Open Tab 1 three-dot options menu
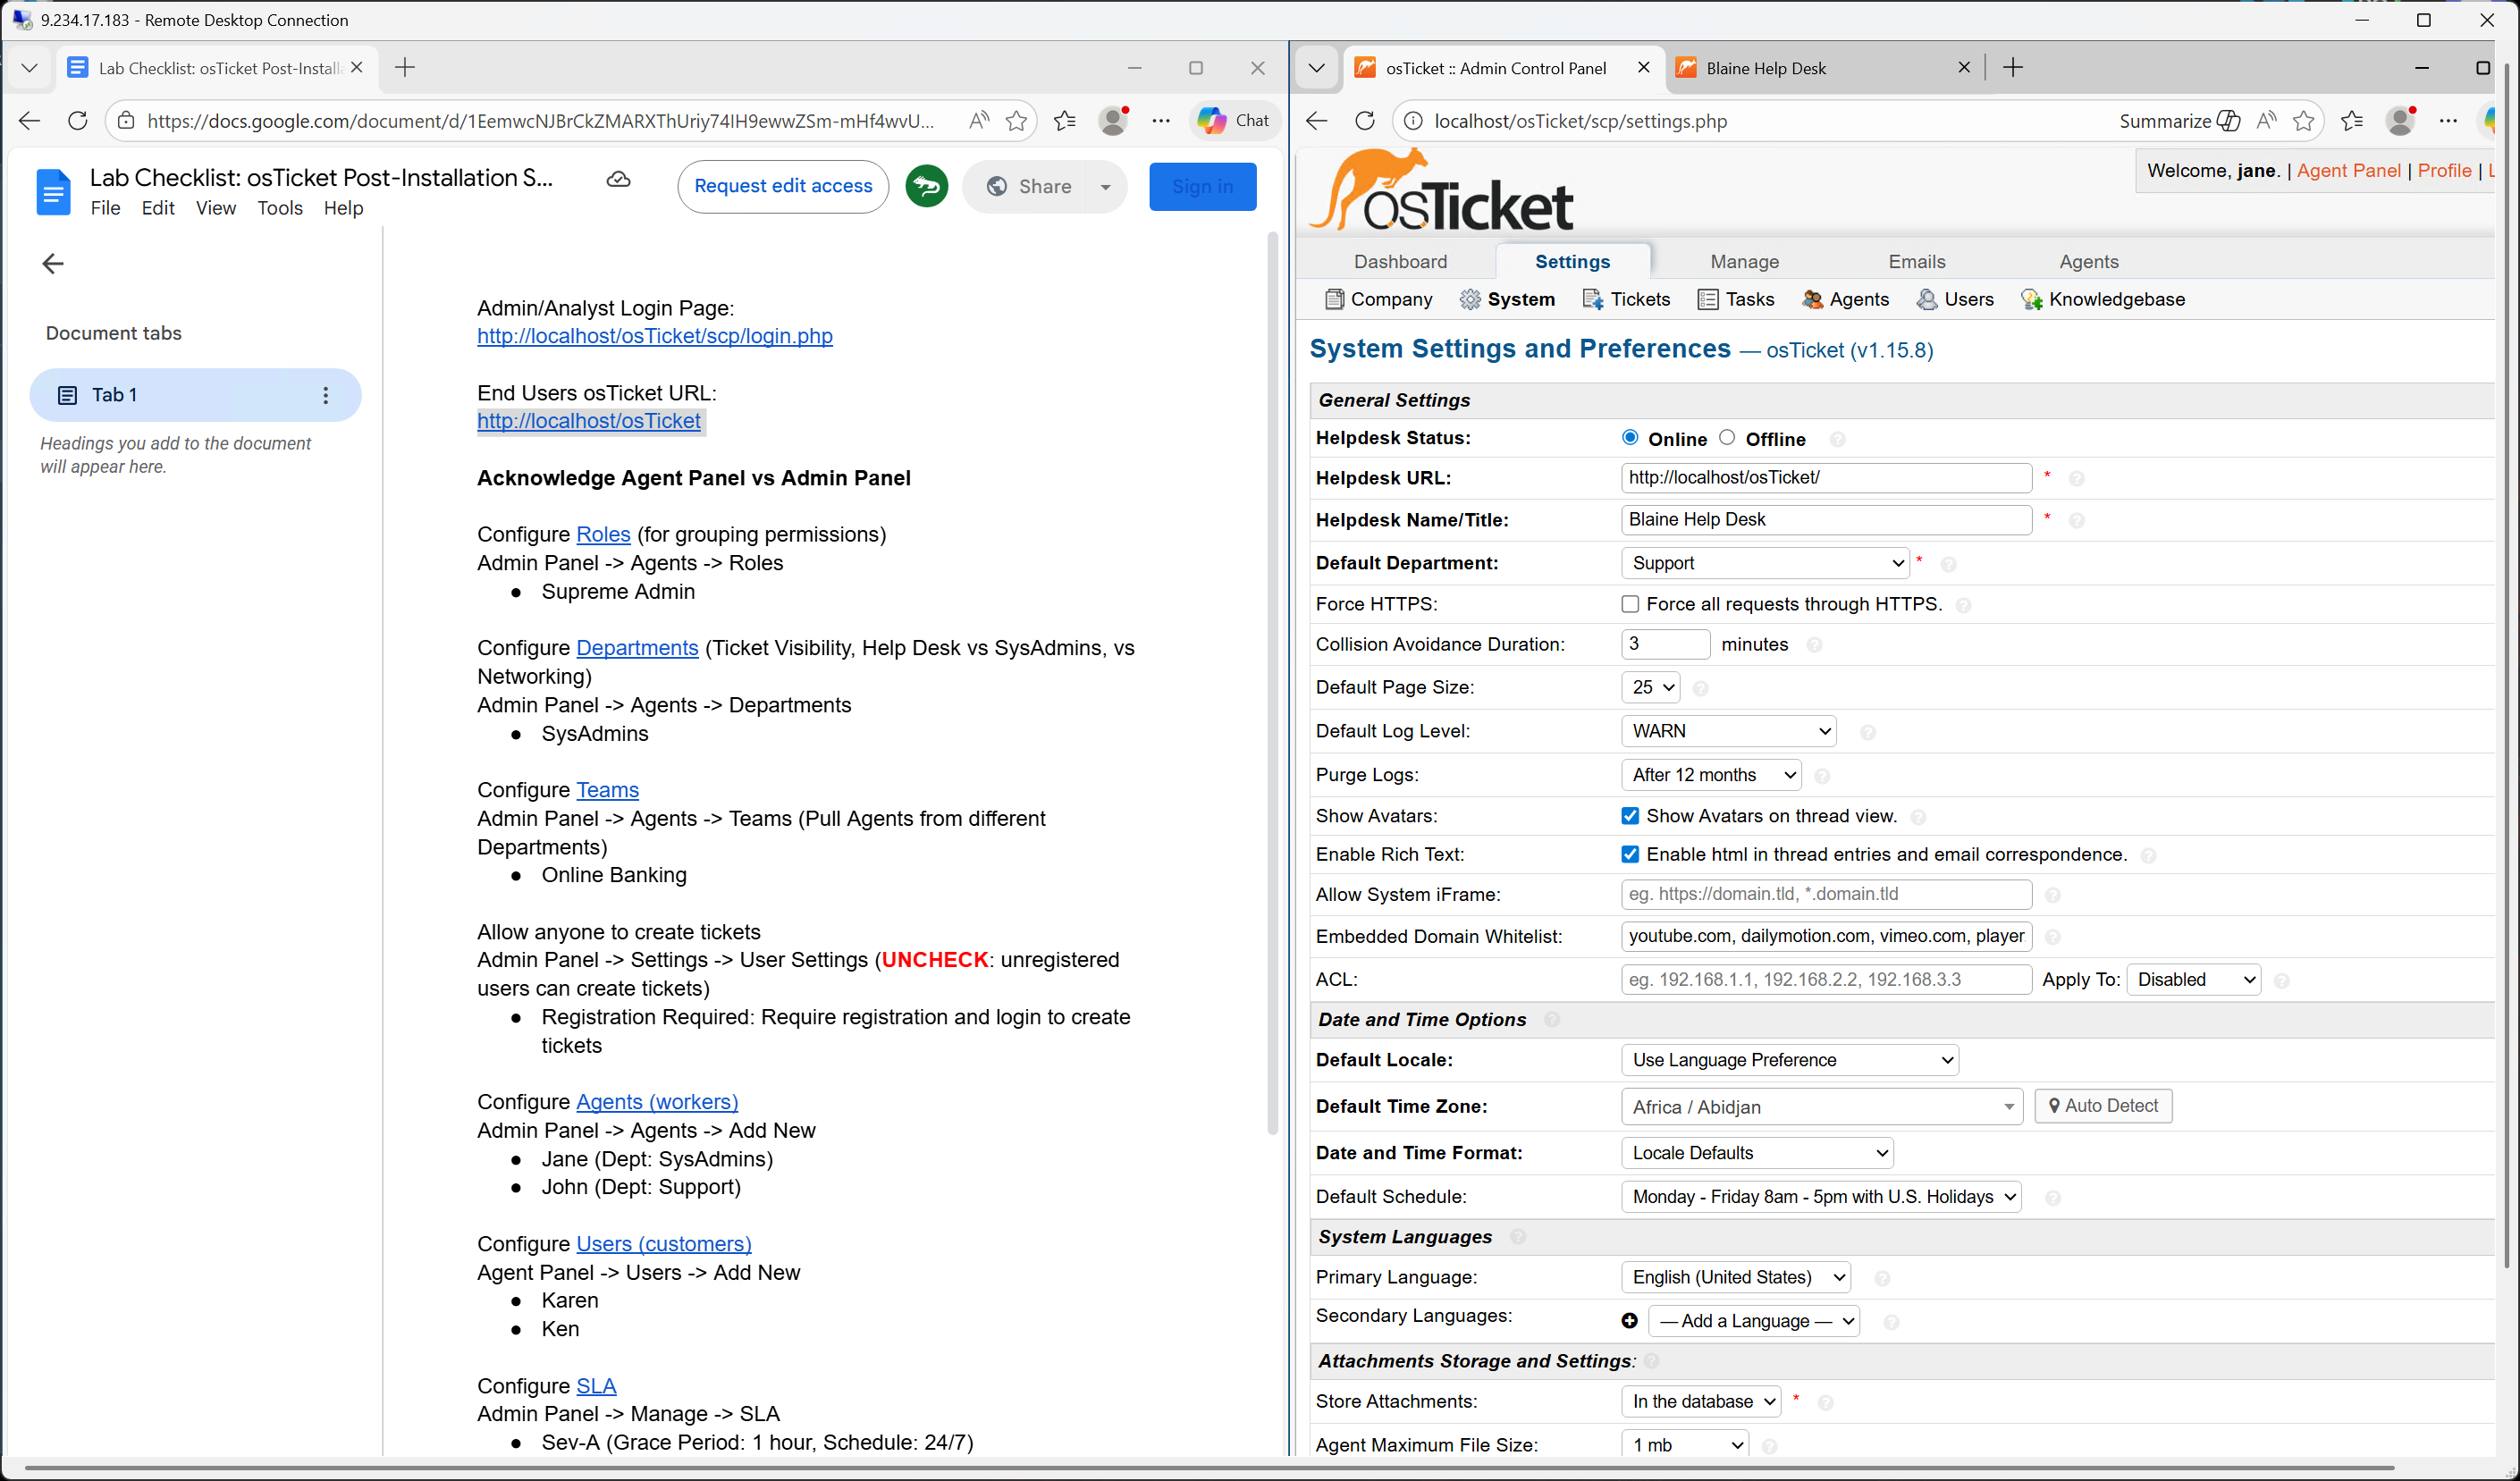The height and width of the screenshot is (1481, 2520). (x=325, y=395)
